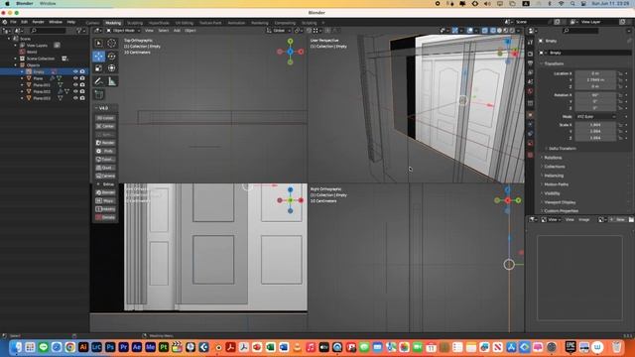Switch to the Sculpting workspace tab
This screenshot has width=635, height=357.
(135, 23)
